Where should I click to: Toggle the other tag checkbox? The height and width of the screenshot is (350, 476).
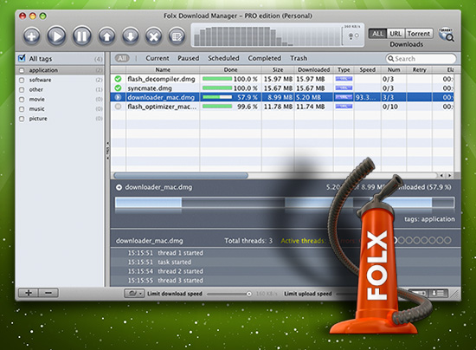(22, 90)
